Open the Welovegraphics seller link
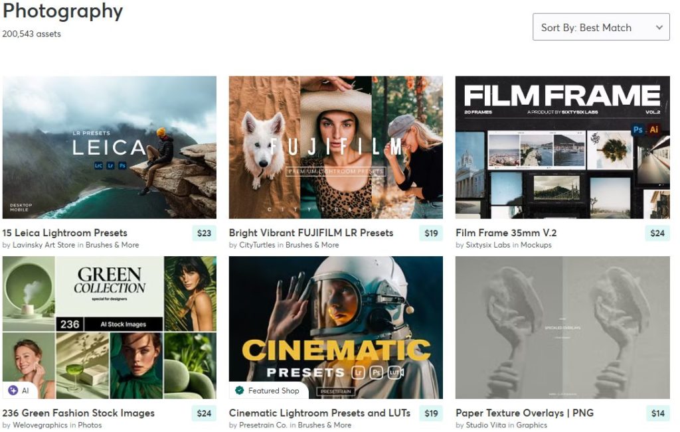Image resolution: width=680 pixels, height=432 pixels. [x=40, y=425]
